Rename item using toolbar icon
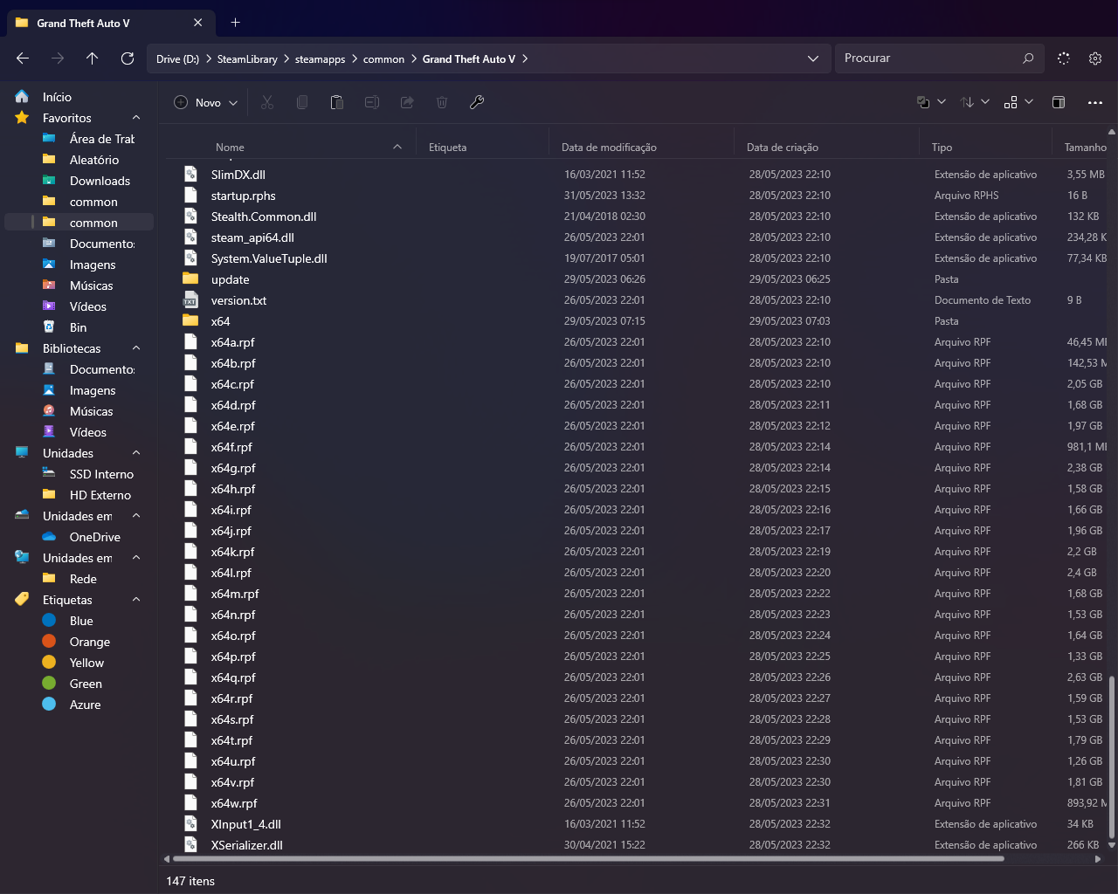This screenshot has height=894, width=1118. (372, 102)
